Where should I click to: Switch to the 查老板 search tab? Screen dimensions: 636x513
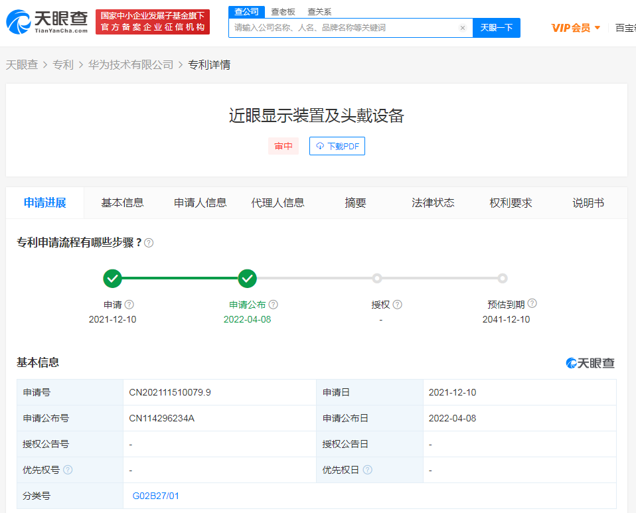tap(283, 12)
